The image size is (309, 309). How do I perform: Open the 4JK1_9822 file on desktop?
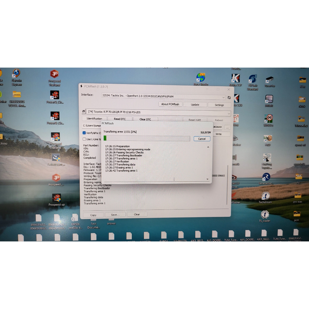pyautogui.click(x=264, y=235)
